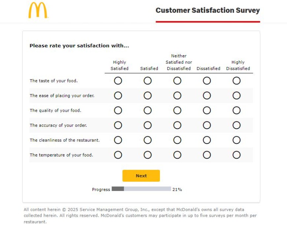Select Highly Satisfied for ease of placing order
The height and width of the screenshot is (225, 287).
point(118,95)
